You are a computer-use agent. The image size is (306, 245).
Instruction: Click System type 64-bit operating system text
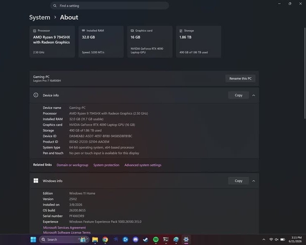(x=102, y=147)
